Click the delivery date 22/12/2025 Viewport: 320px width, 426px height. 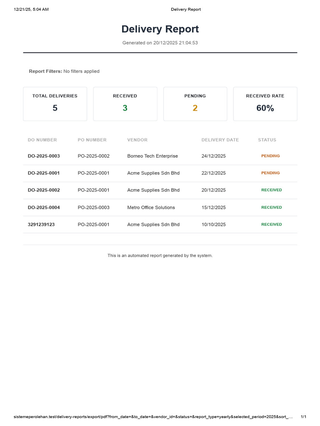coord(214,173)
